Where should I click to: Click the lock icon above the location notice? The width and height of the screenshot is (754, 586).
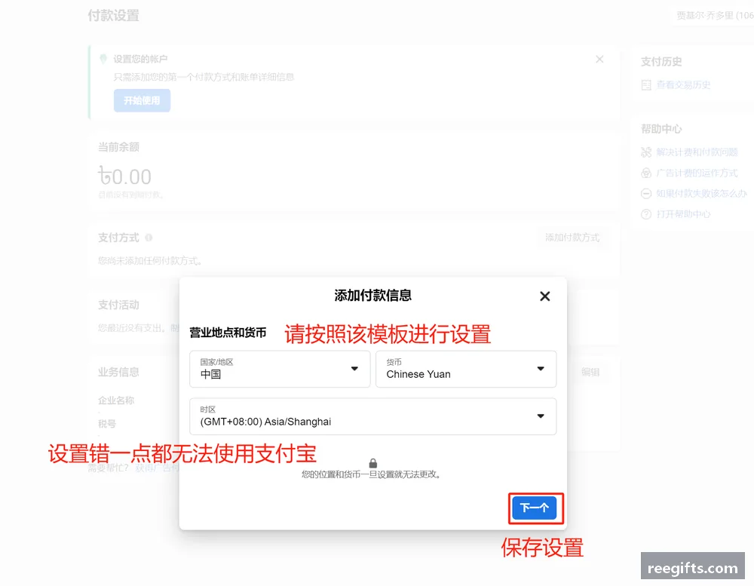point(372,463)
